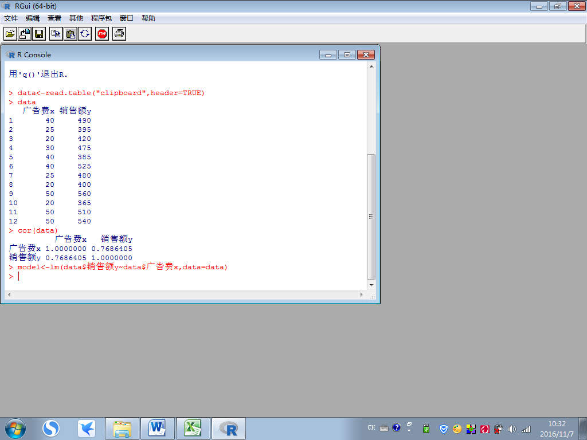
Task: Click the tray options arrow below small window icon
Action: click(x=409, y=431)
